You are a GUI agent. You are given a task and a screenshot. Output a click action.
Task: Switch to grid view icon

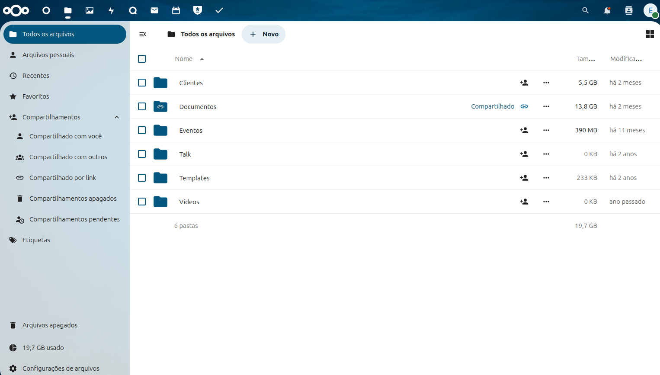[650, 34]
